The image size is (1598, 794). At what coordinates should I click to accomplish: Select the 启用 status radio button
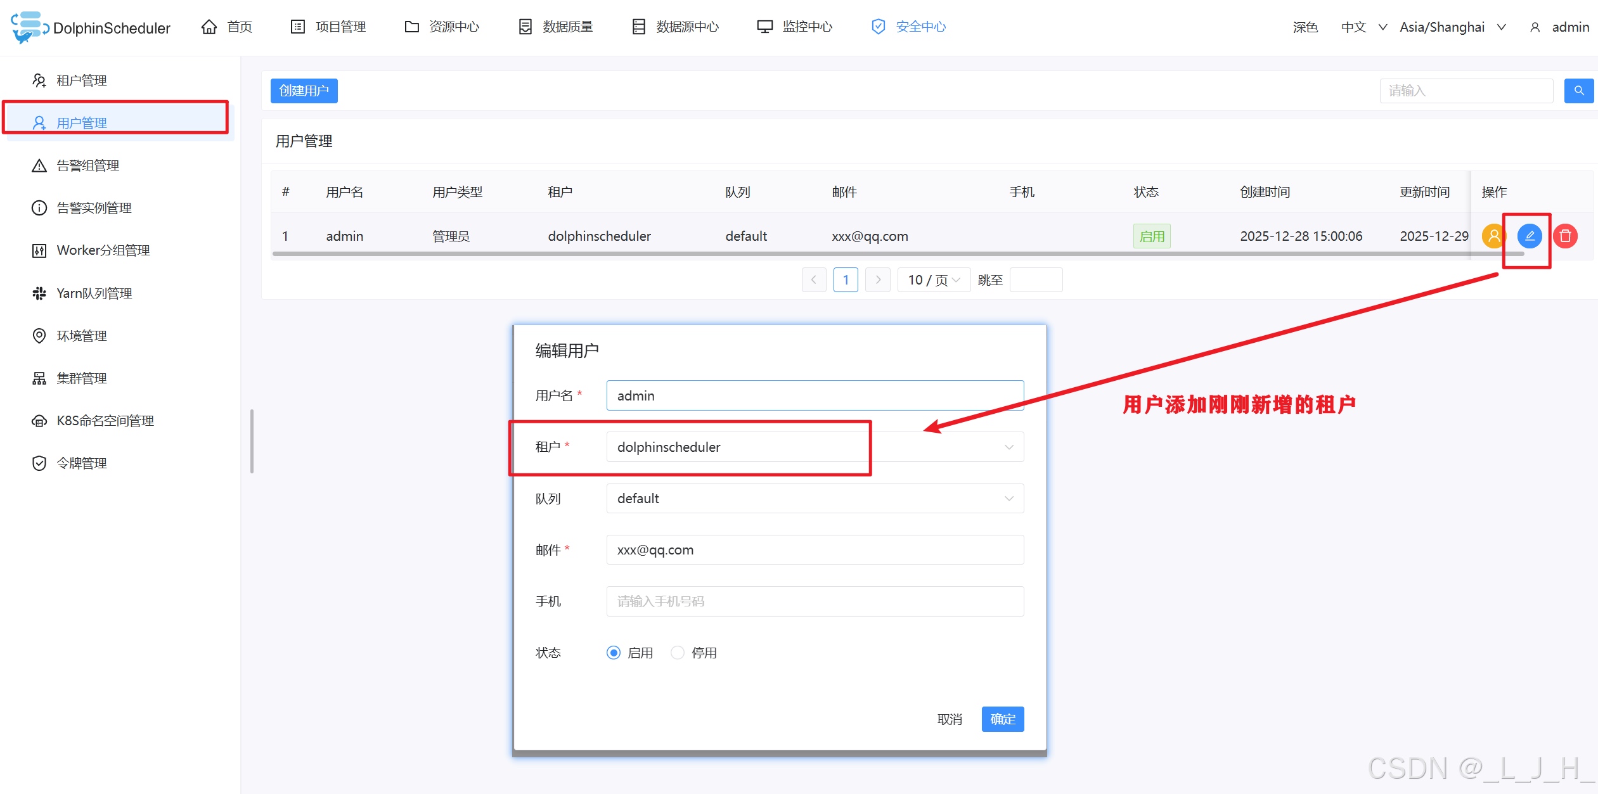pyautogui.click(x=613, y=653)
